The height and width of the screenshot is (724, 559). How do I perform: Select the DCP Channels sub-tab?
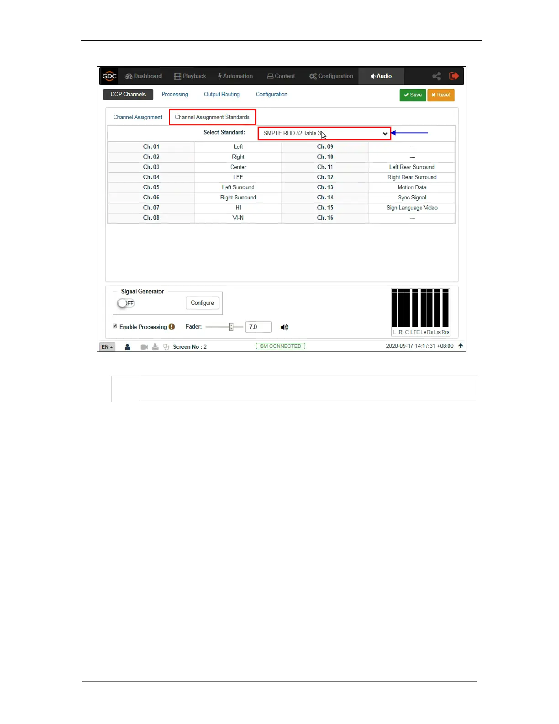pos(128,94)
